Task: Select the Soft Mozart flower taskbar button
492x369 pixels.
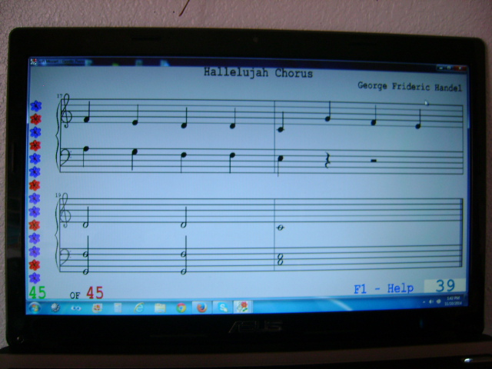Action: coord(242,307)
